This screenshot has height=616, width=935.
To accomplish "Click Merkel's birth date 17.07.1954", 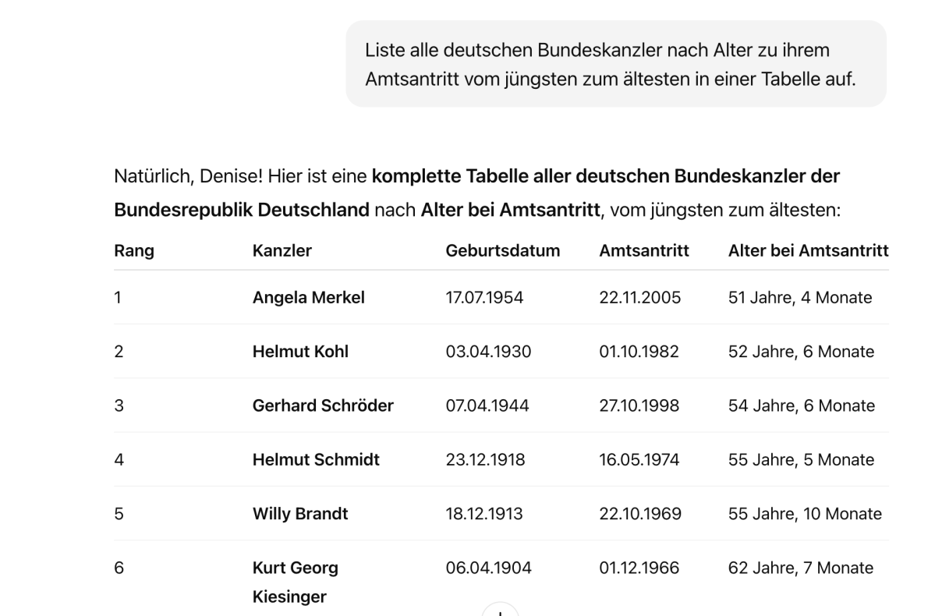I will tap(484, 298).
